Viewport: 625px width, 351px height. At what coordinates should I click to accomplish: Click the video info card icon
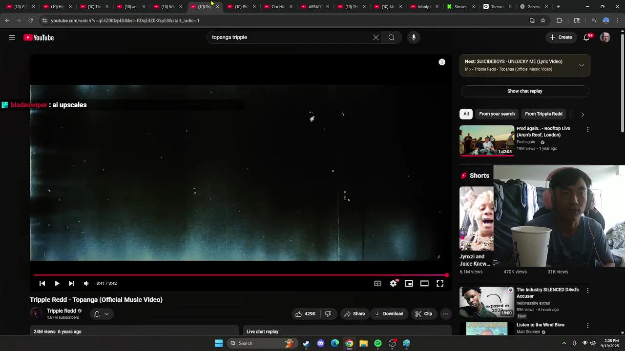[442, 62]
